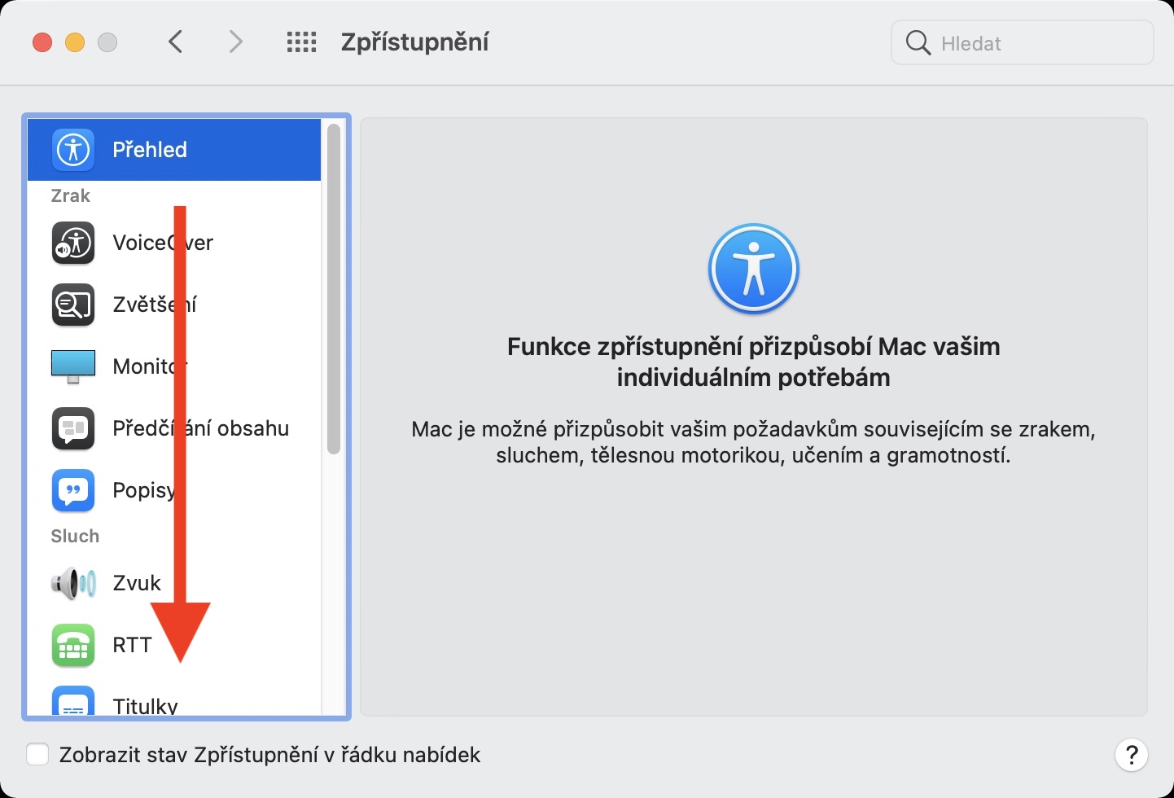Screen dimensions: 1174x798
Task: Select the Přehled accessibility icon in sidebar
Action: tap(73, 150)
